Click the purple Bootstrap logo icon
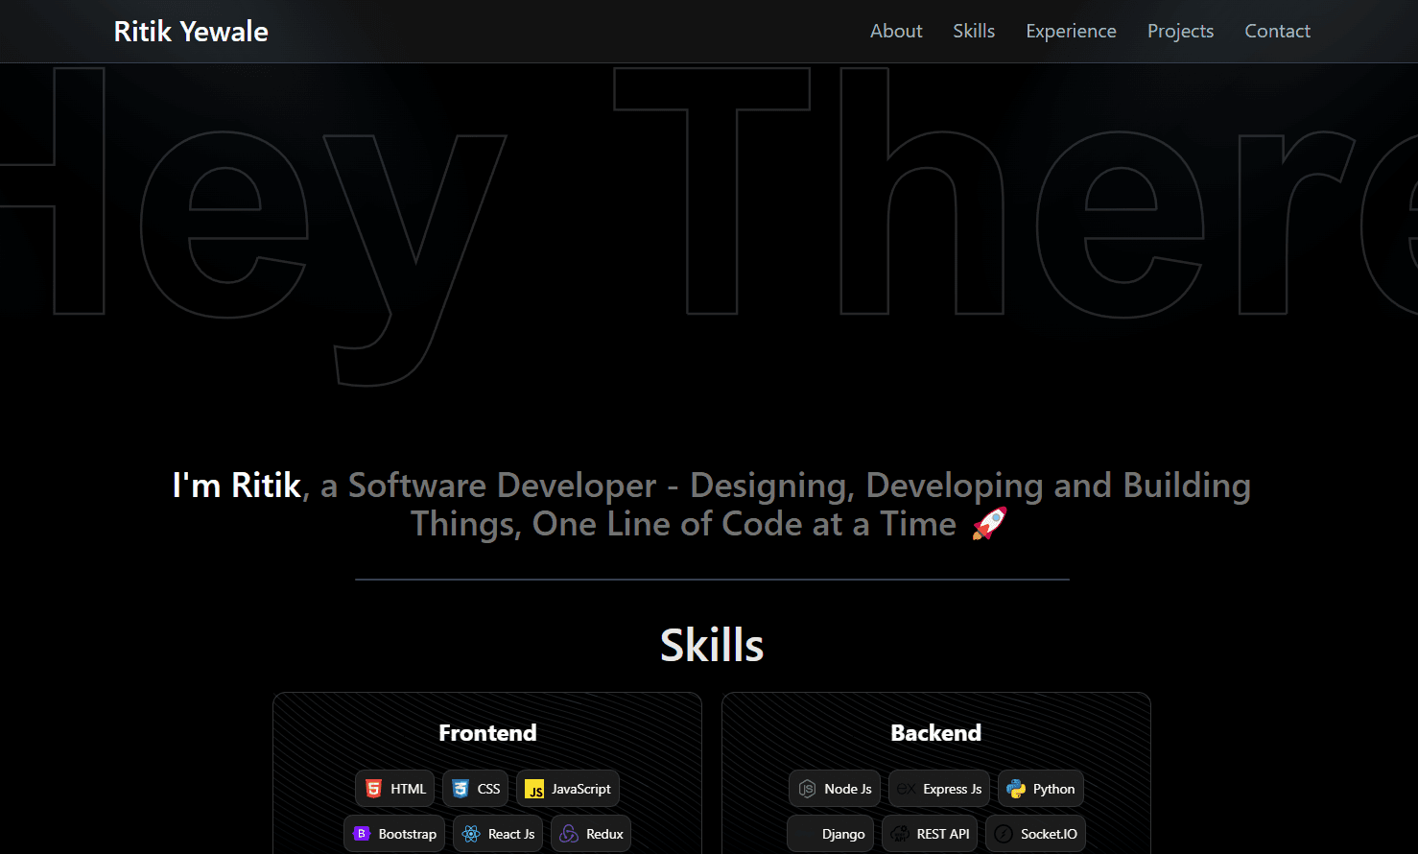This screenshot has height=854, width=1418. click(362, 834)
